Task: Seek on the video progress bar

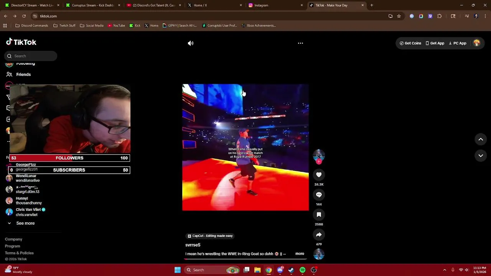Action: point(245,259)
